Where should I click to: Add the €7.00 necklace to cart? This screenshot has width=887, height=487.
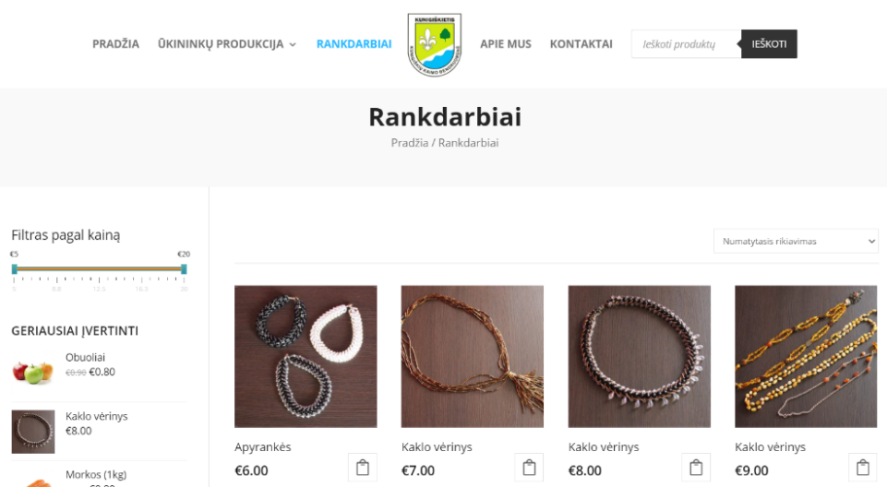pyautogui.click(x=529, y=468)
